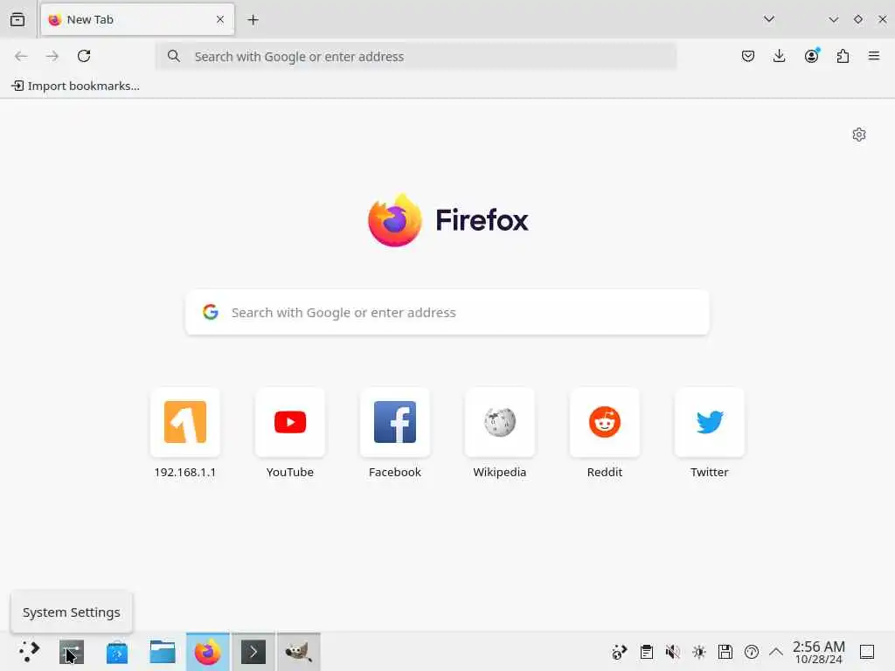
Task: Open Konsole terminal in taskbar
Action: pyautogui.click(x=253, y=652)
